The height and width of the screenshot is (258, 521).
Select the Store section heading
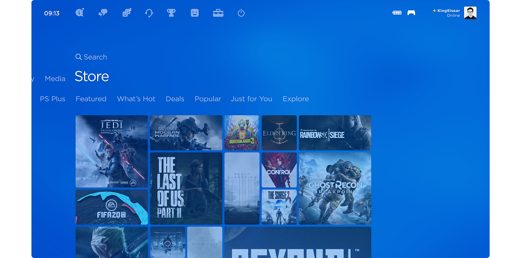(92, 77)
